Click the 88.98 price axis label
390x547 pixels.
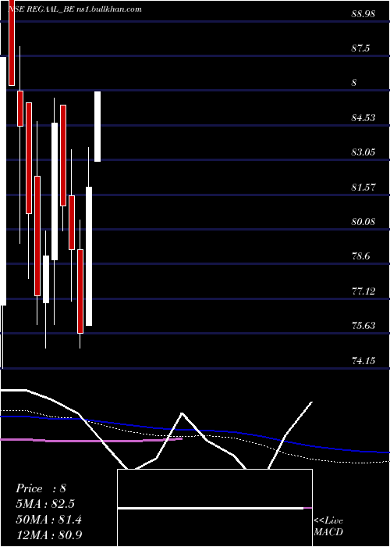pos(363,14)
